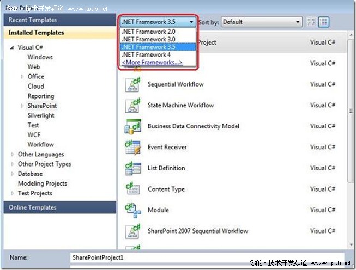
Task: Expand the Other Project Types node
Action: [x=12, y=164]
